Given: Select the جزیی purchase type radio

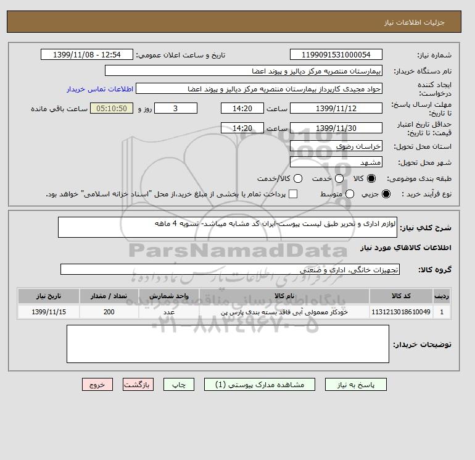Looking at the screenshot, I should [x=386, y=194].
